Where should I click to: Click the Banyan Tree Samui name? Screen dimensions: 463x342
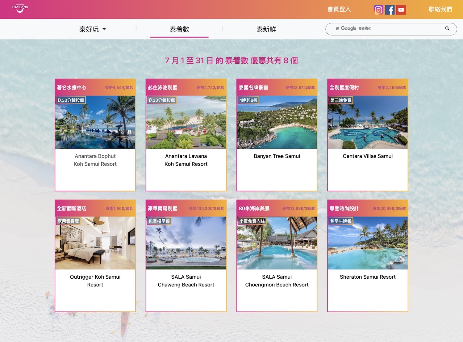point(277,156)
